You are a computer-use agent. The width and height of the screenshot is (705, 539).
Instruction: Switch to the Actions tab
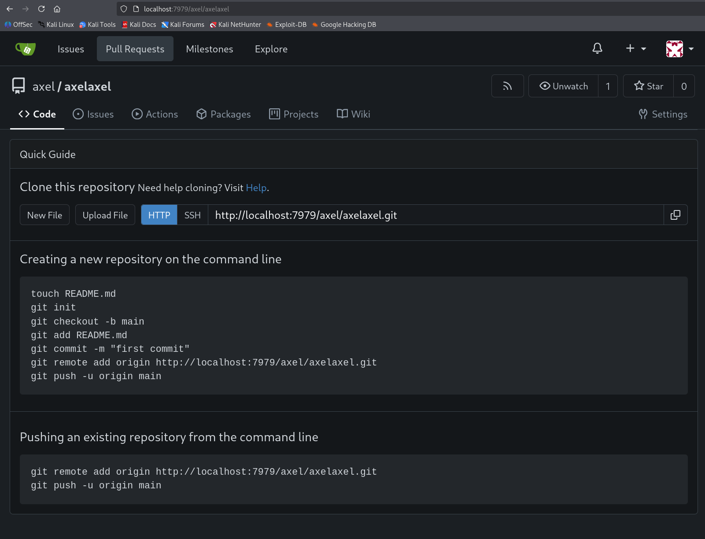click(155, 114)
